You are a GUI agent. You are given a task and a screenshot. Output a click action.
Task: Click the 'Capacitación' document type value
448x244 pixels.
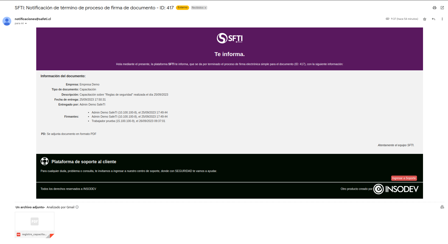point(88,90)
